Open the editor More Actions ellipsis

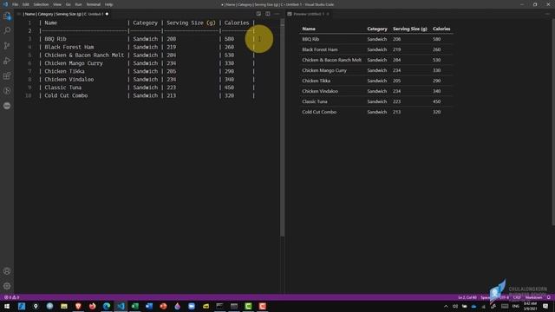[277, 14]
